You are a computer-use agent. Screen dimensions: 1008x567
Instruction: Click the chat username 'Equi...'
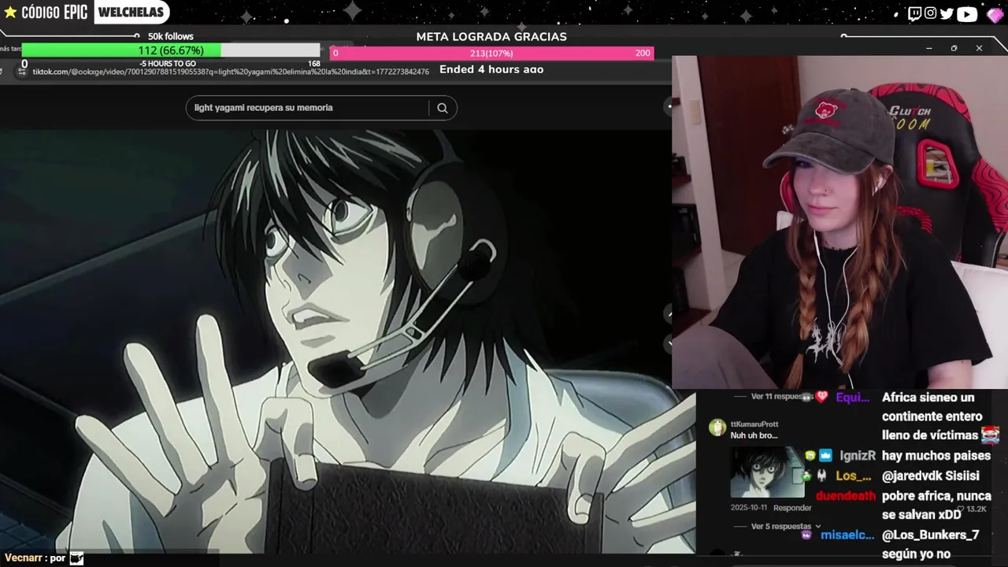852,398
